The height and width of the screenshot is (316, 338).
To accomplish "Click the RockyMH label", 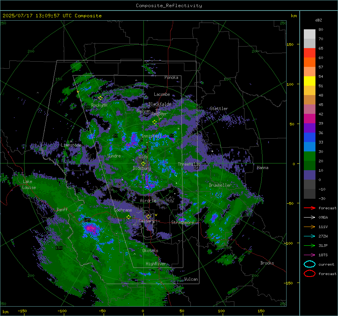I will (99, 105).
